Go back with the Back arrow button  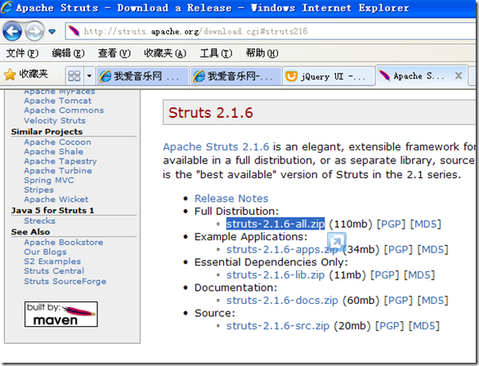click(x=12, y=31)
